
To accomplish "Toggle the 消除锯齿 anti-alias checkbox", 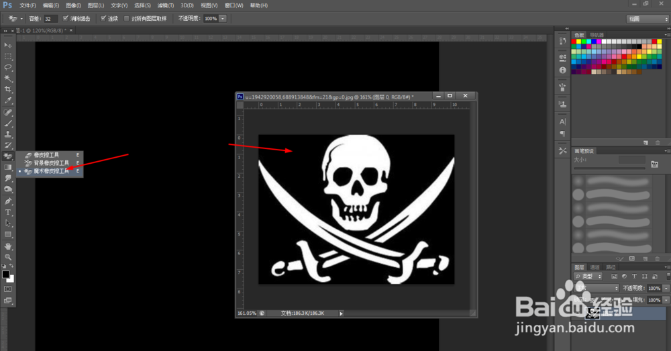I will (x=66, y=18).
